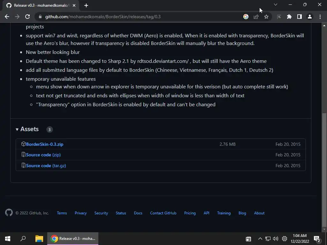Click the address bar URL
The image size is (327, 245).
pos(103,17)
